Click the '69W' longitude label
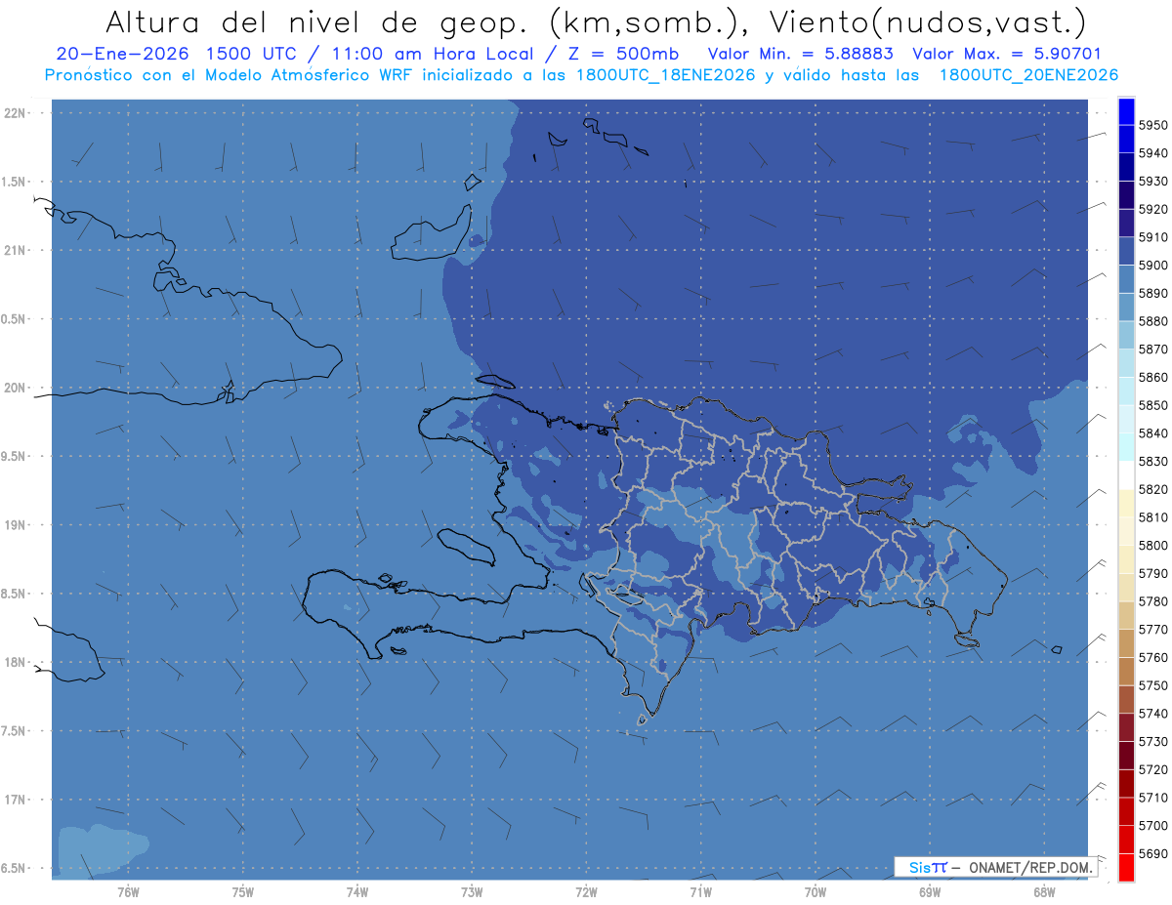Screen dimensions: 1172x905 tap(930, 892)
